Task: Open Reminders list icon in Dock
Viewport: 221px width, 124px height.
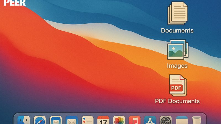Action: 88,120
